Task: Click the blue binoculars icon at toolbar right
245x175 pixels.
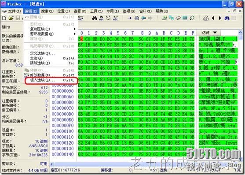Action: (227, 18)
